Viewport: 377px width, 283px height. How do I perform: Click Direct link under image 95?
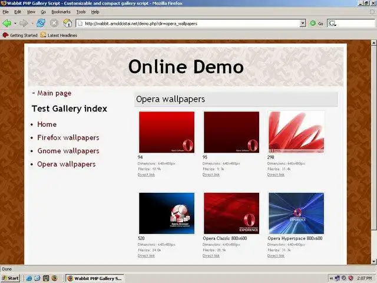click(x=211, y=175)
